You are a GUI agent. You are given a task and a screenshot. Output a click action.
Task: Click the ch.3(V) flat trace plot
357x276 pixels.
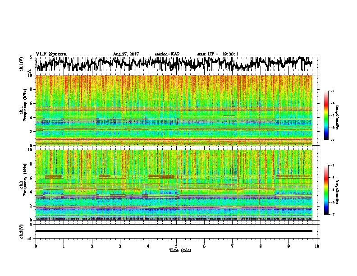point(176,231)
